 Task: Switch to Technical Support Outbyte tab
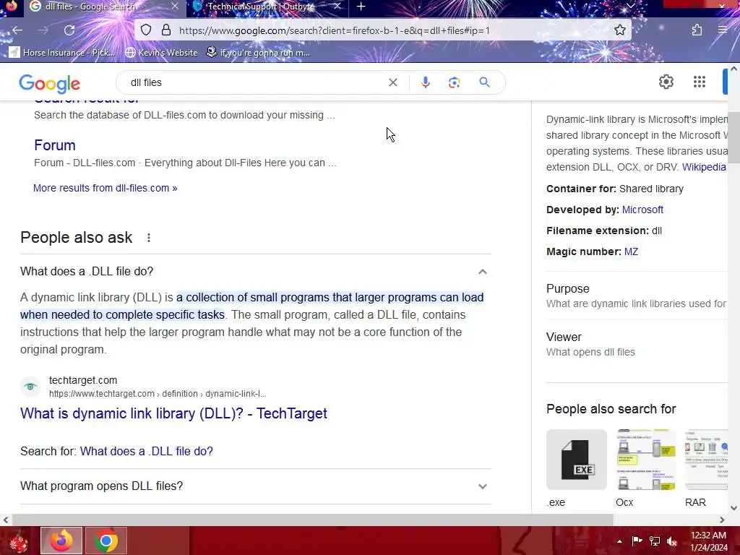[x=260, y=7]
